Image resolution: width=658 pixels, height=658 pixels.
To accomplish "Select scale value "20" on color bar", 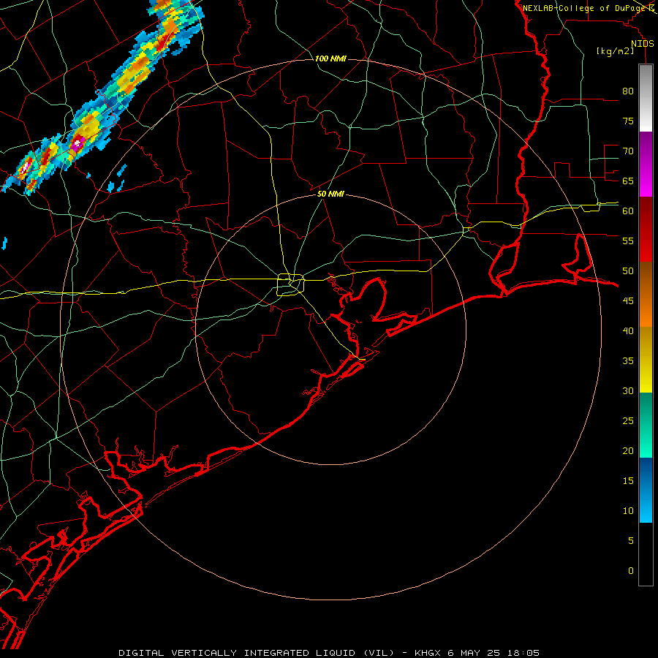I will [628, 450].
